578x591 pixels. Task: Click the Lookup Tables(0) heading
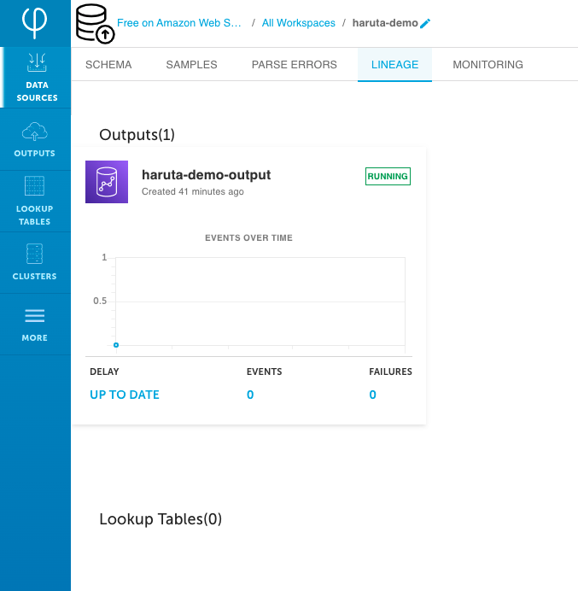(161, 519)
